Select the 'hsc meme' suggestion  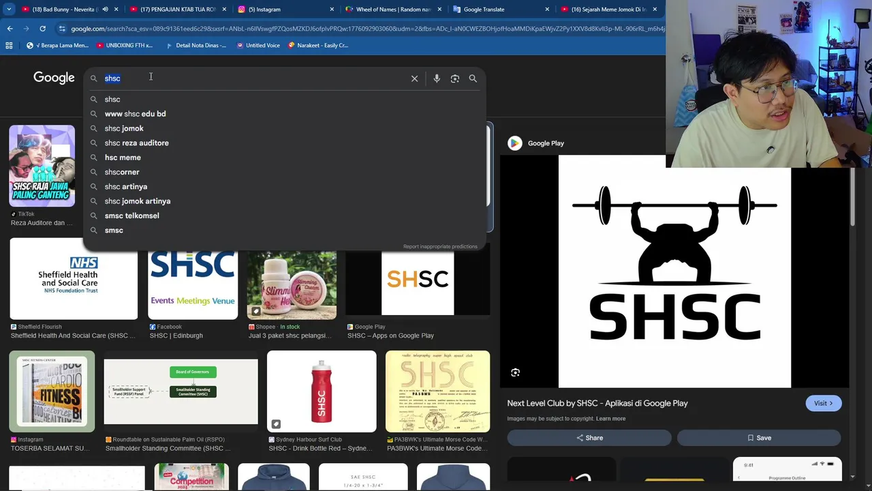[285, 158]
